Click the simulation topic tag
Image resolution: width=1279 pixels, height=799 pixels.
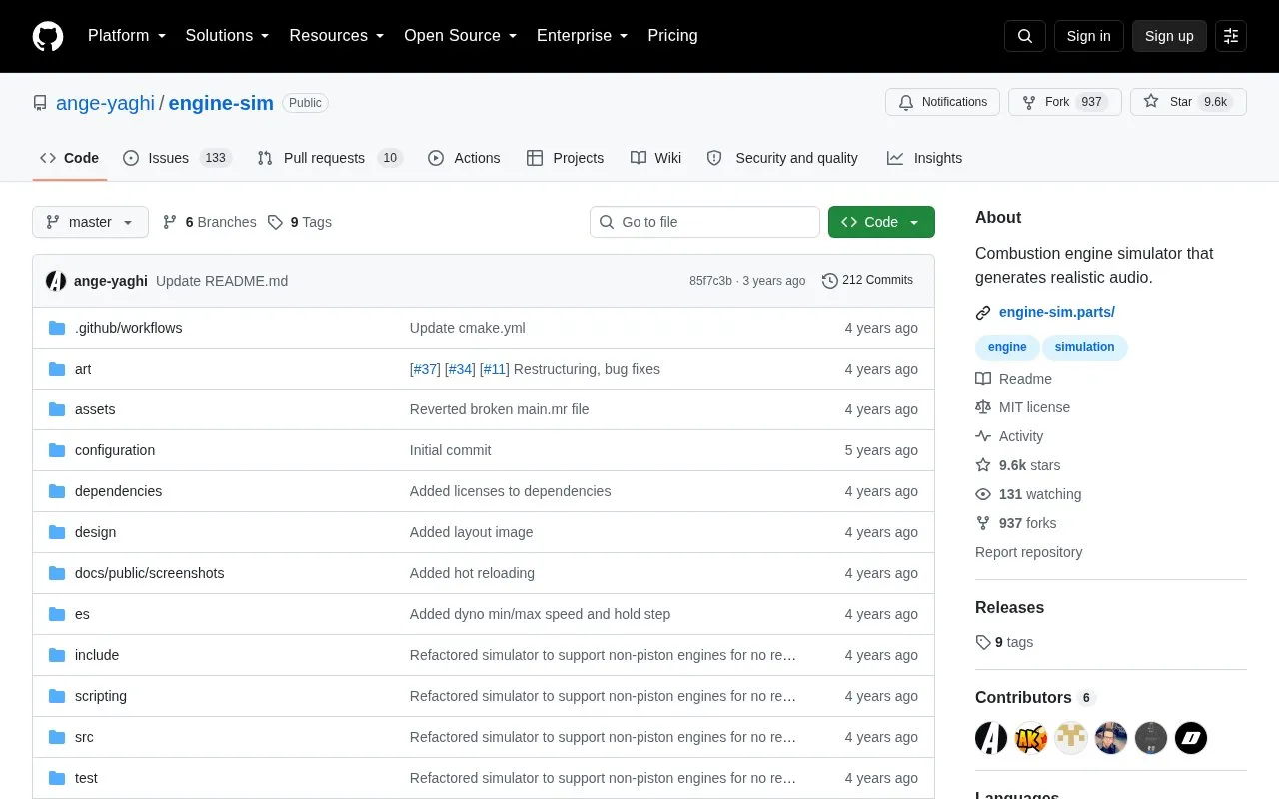pyautogui.click(x=1084, y=347)
